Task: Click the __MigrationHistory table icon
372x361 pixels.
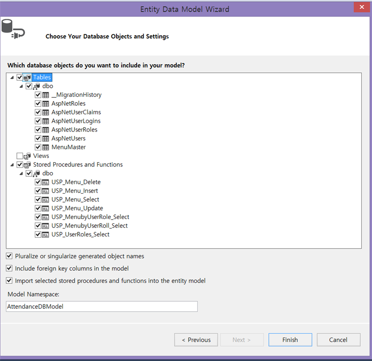Action: [x=46, y=95]
